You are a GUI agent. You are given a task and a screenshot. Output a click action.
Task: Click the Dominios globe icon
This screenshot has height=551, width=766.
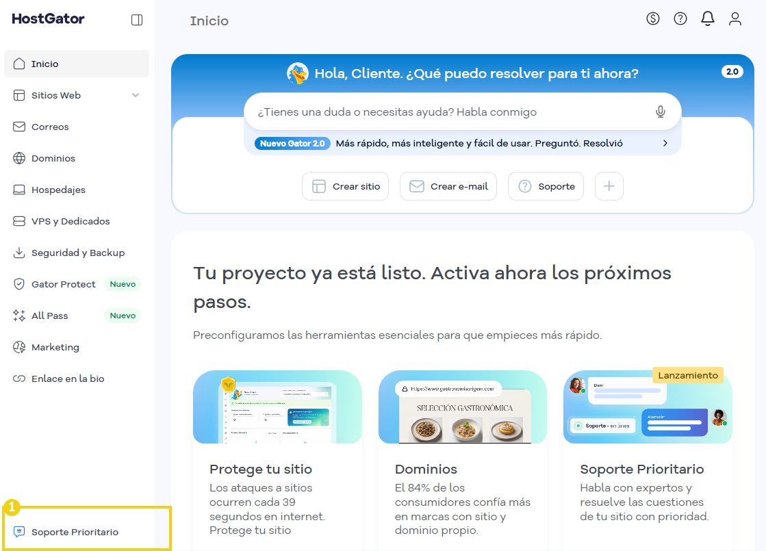click(x=19, y=158)
